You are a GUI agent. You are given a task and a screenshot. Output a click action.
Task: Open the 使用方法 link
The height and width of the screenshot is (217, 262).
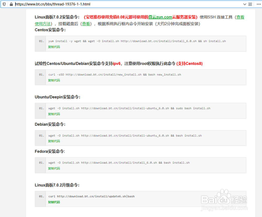(x=43, y=24)
